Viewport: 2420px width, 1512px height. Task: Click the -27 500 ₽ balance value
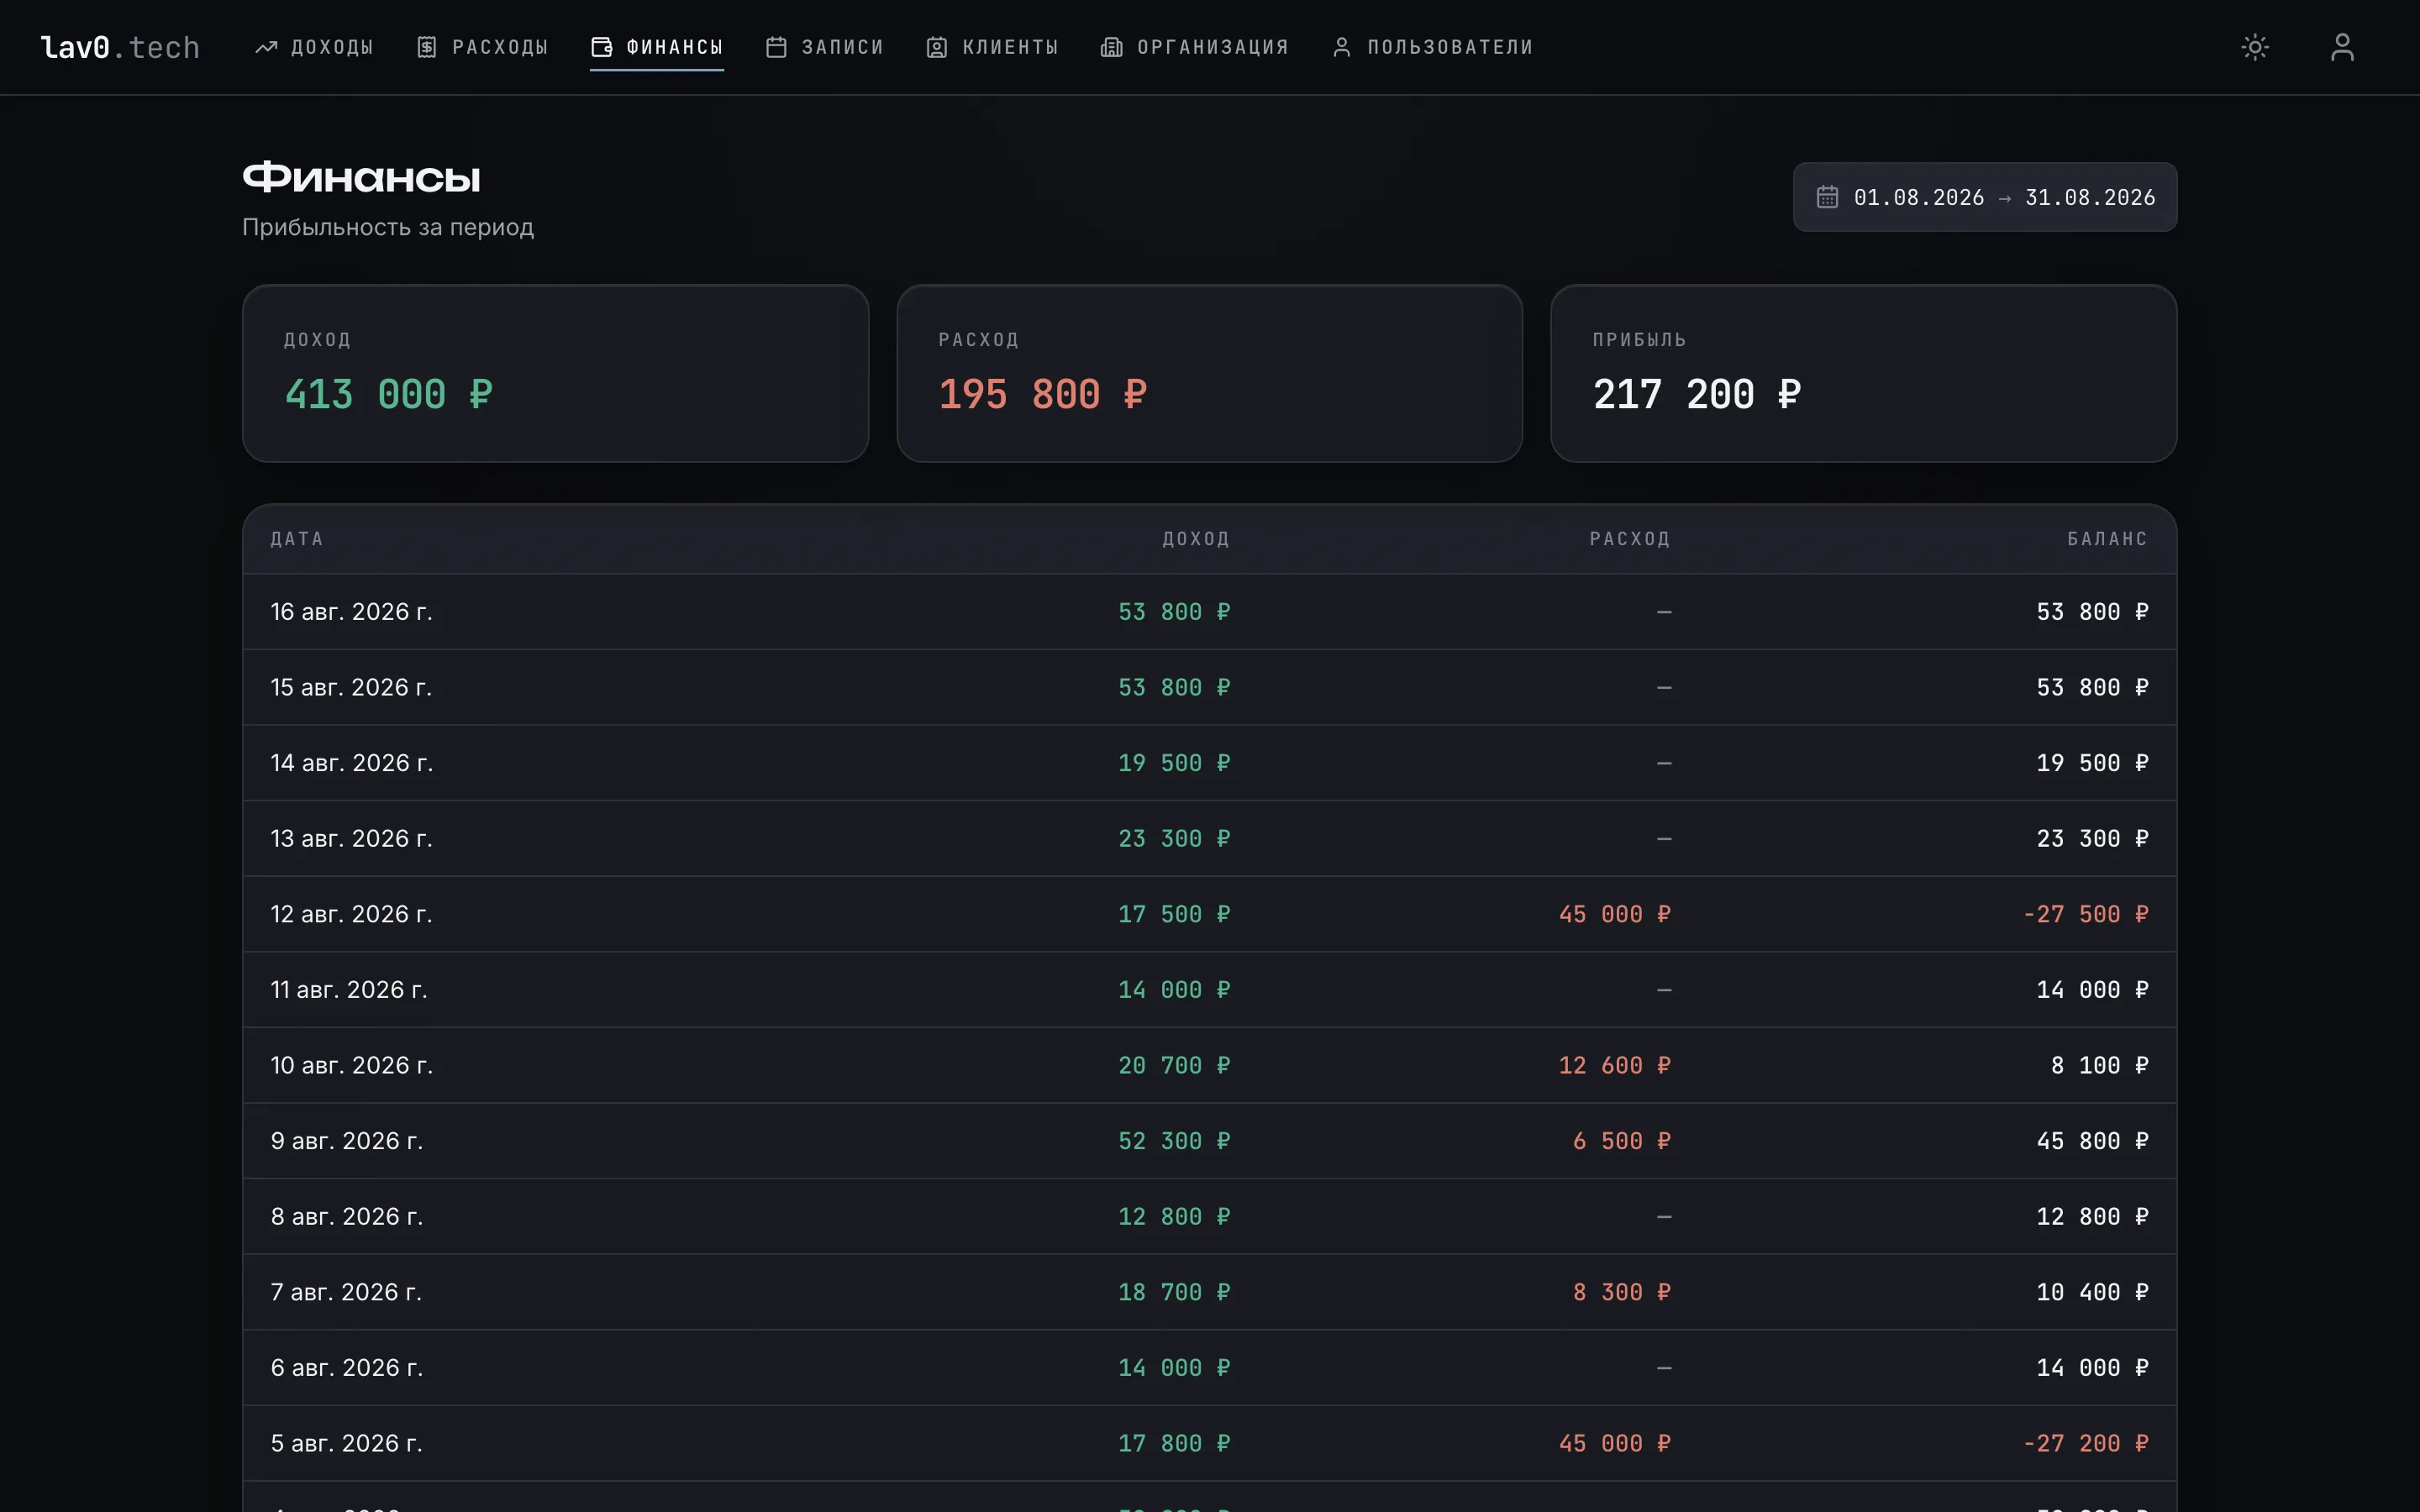click(x=2086, y=914)
